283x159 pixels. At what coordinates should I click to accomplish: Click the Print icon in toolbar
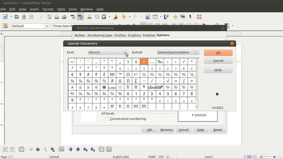point(57,17)
